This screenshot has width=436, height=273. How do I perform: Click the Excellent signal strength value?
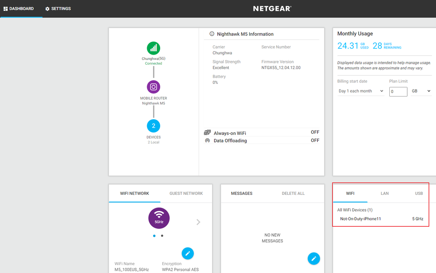(x=221, y=68)
